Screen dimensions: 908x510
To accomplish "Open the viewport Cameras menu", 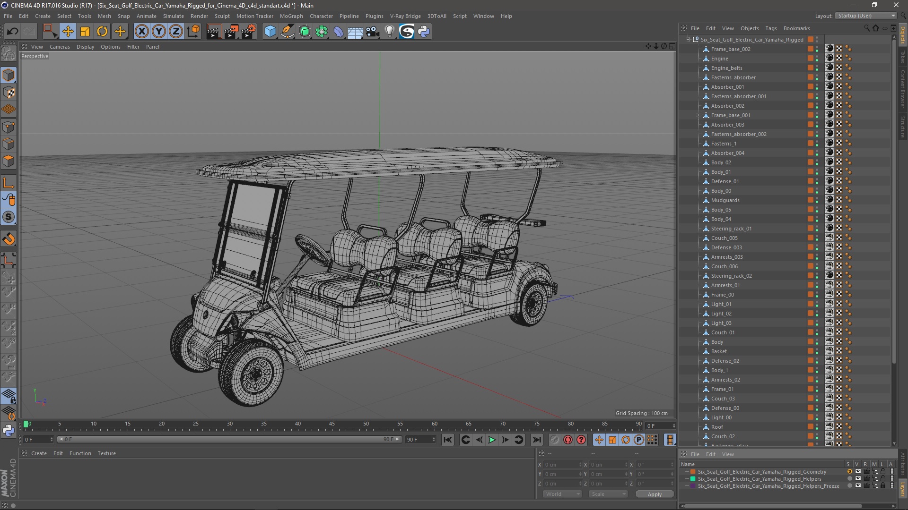I will [60, 47].
